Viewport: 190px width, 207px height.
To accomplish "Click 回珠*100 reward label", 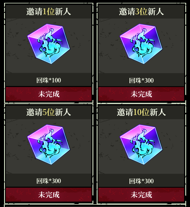I will 49,80.
